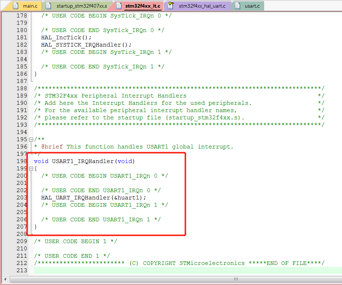Switch to the usart.c tab
Viewport: 342px width, 285px height.
249,6
